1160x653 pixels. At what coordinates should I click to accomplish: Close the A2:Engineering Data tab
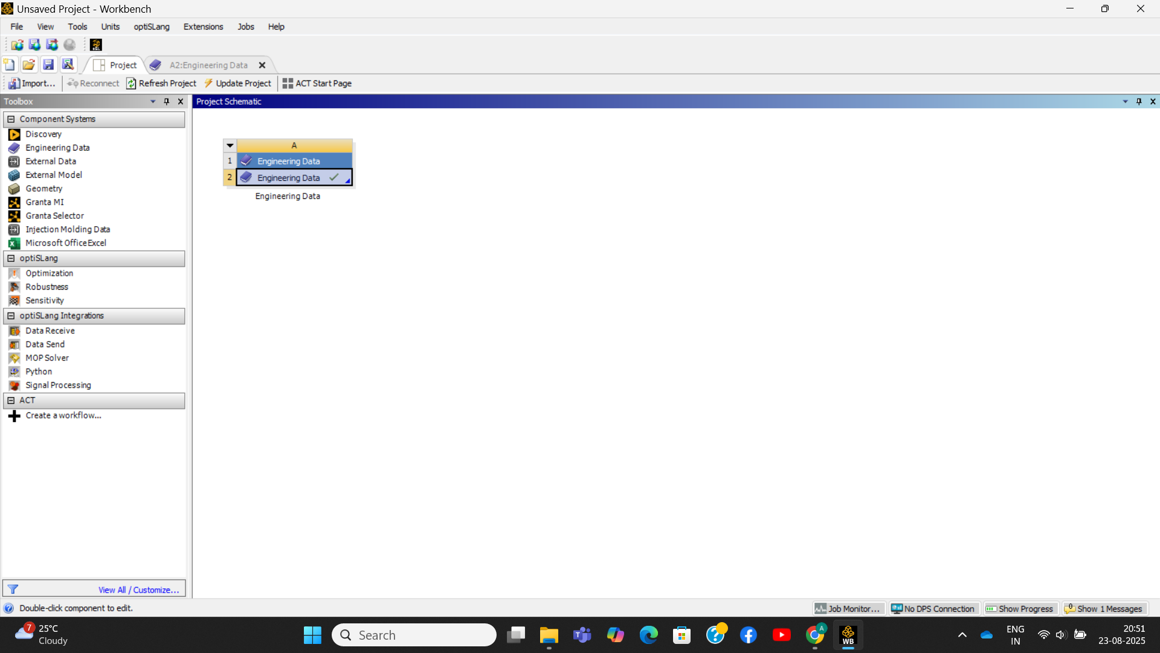pos(262,65)
